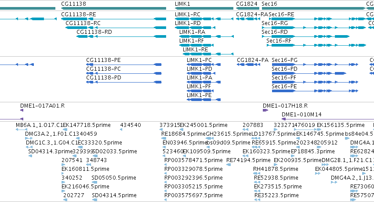Click the EP18845.3prime EST label
The height and width of the screenshot is (202, 374).
(313, 151)
